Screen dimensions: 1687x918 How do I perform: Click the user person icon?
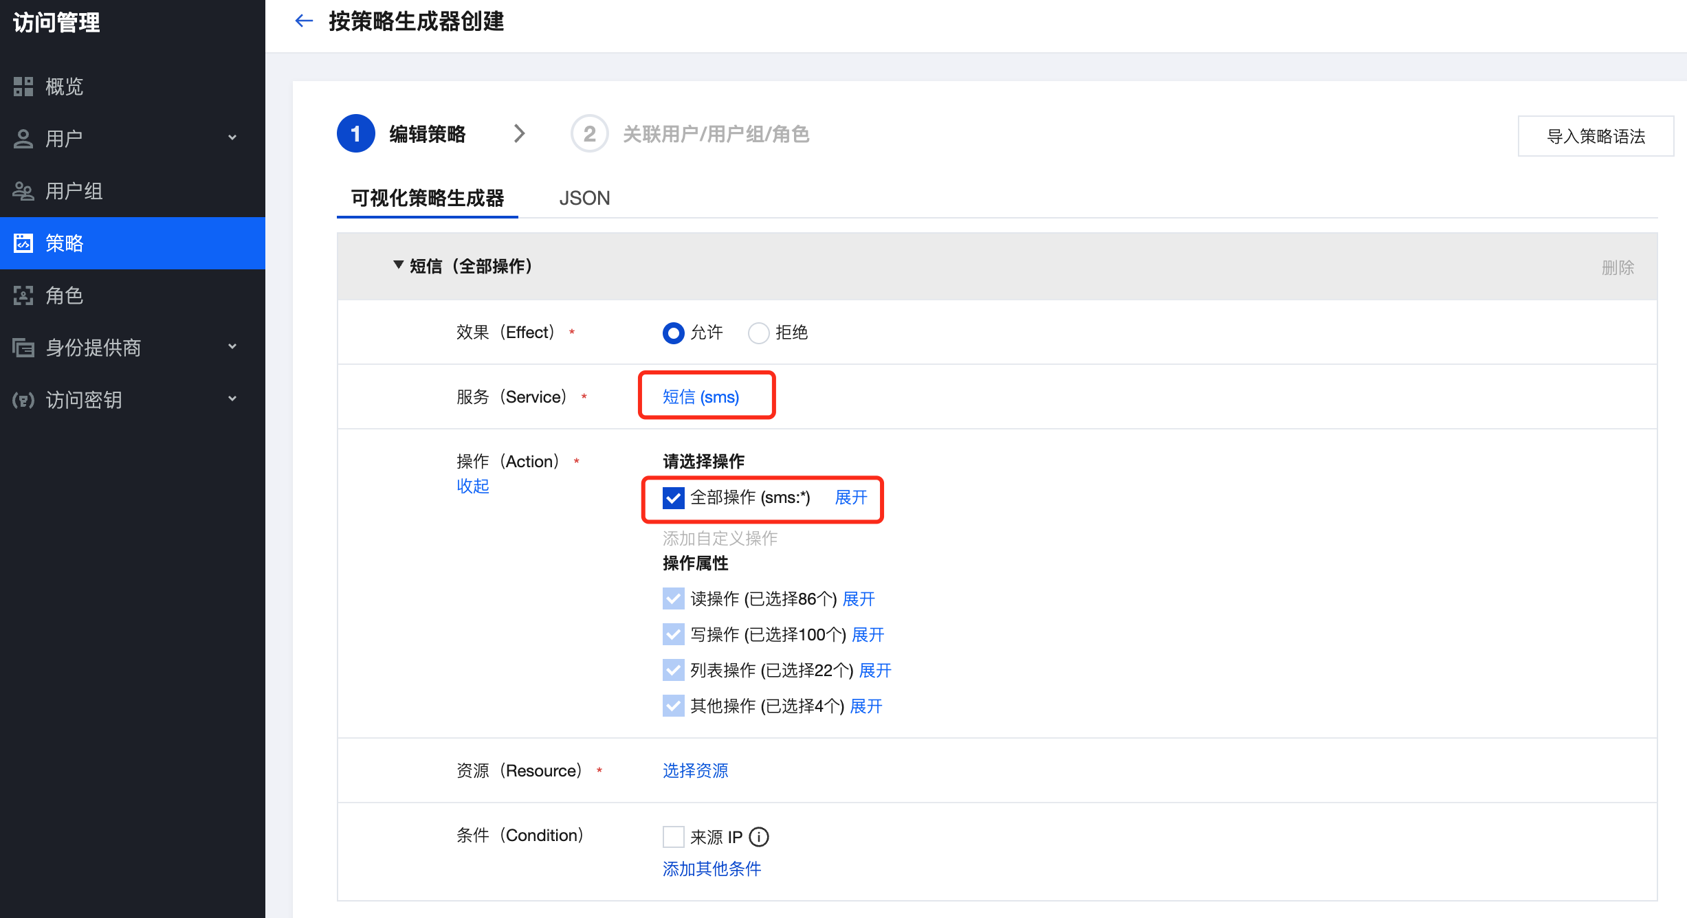(23, 139)
